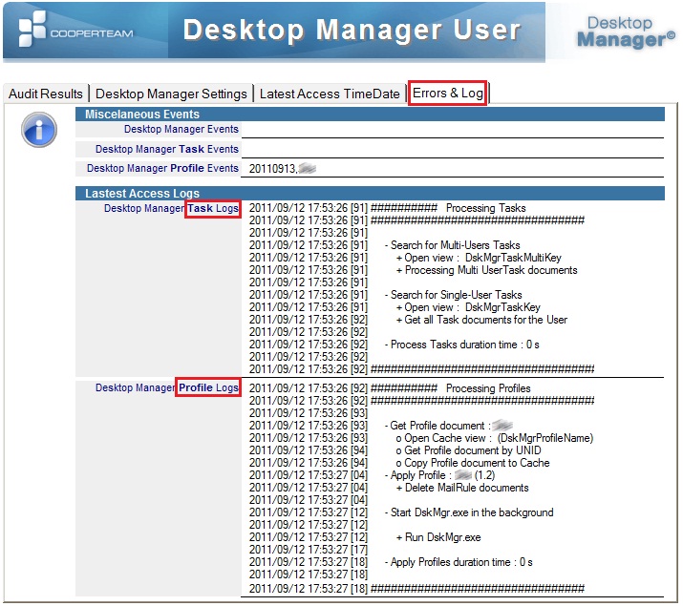Click the Desktop Manager Task Logs label
This screenshot has height=606, width=683.
coord(171,208)
